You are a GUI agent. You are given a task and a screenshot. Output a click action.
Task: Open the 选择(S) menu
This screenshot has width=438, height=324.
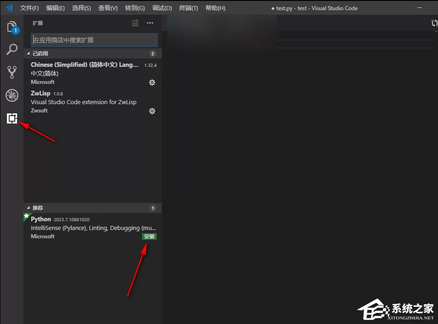81,8
